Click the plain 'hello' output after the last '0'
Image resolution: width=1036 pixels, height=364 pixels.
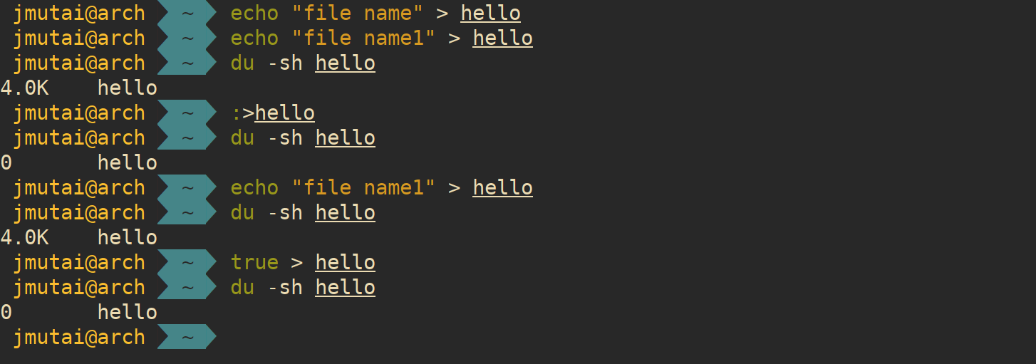click(x=128, y=312)
